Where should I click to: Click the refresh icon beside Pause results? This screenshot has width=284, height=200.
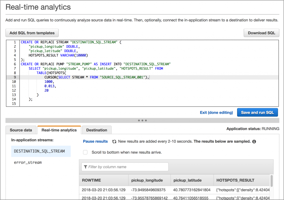(x=114, y=141)
